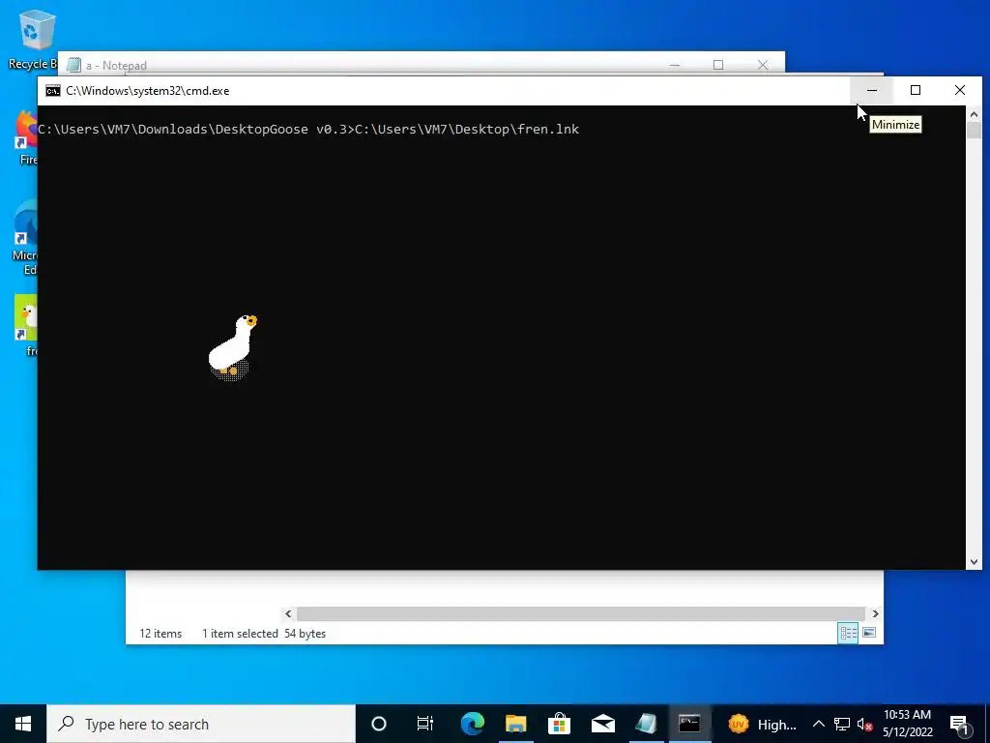Screen dimensions: 990x743
Task: Minimize the cmd.exe window
Action: 872,90
